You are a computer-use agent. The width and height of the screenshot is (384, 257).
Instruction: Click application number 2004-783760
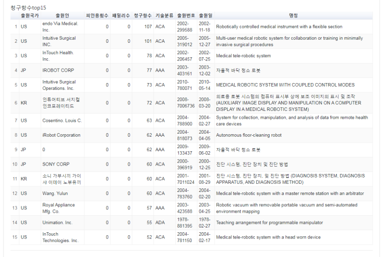coord(185,193)
